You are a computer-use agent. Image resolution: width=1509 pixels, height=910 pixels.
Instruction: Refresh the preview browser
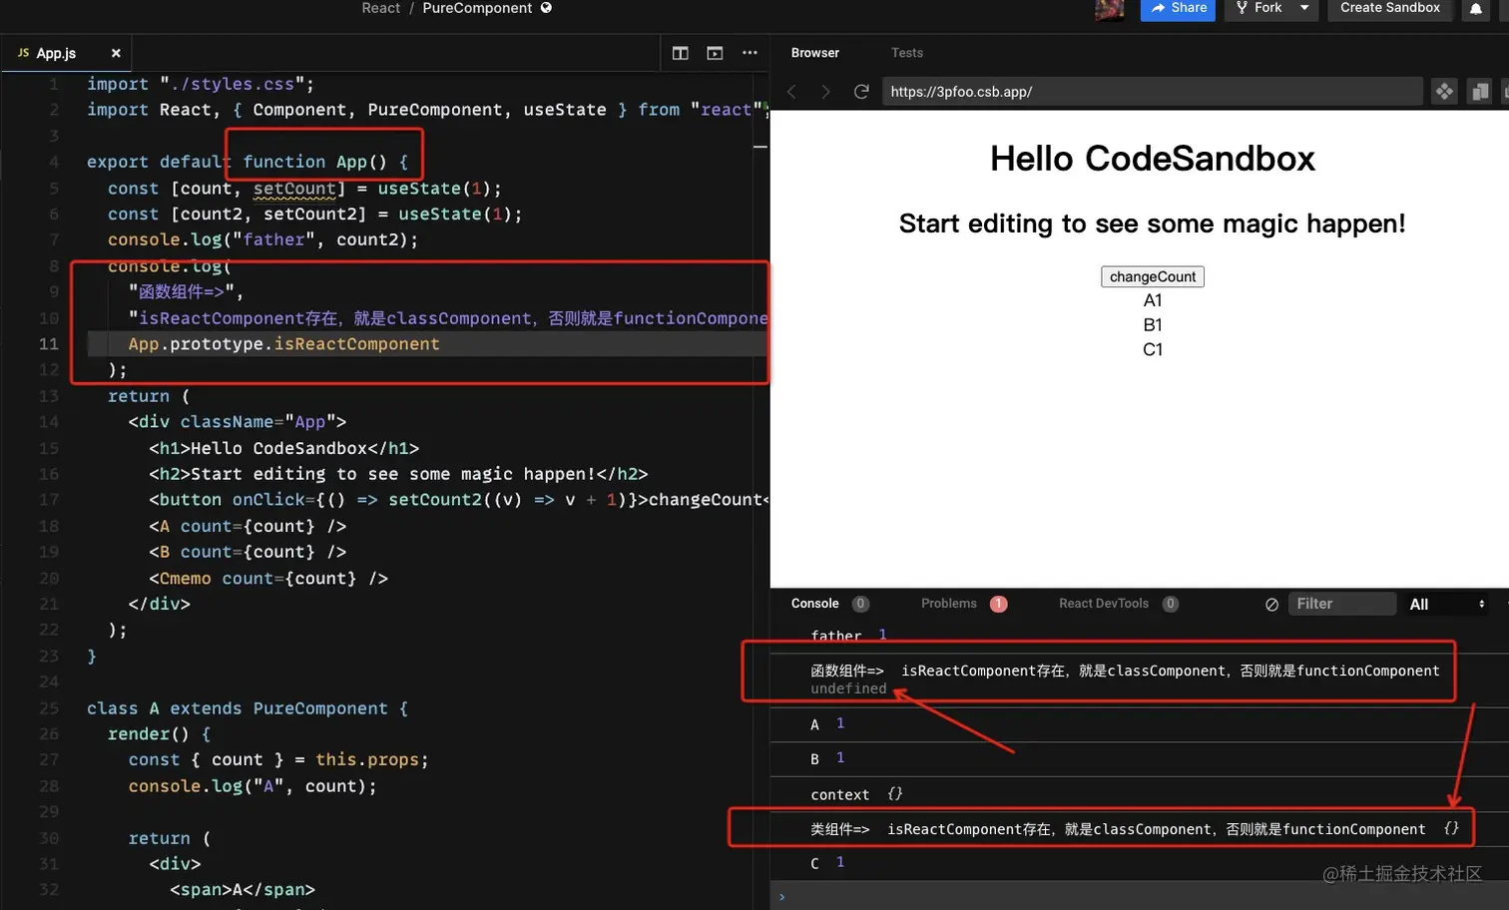coord(861,92)
